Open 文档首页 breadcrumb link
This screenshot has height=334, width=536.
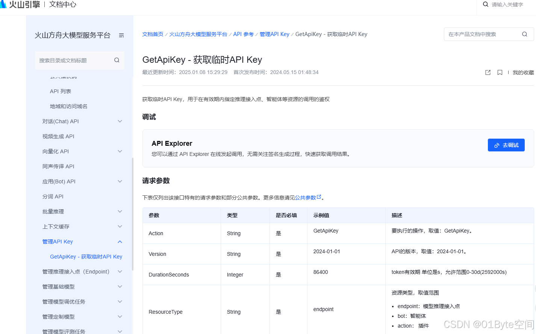153,34
